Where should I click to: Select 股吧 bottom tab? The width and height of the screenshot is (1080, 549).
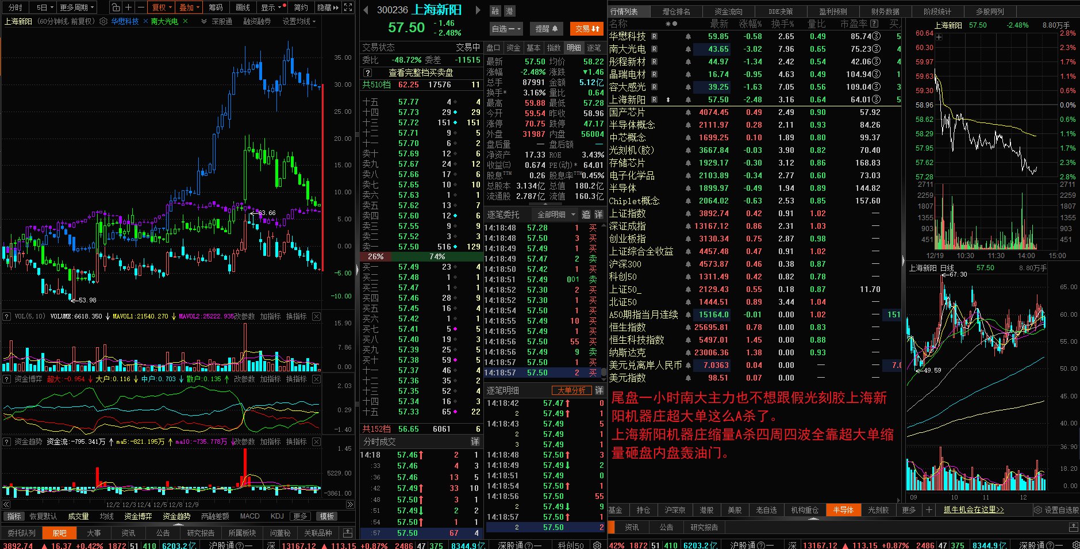pos(59,533)
